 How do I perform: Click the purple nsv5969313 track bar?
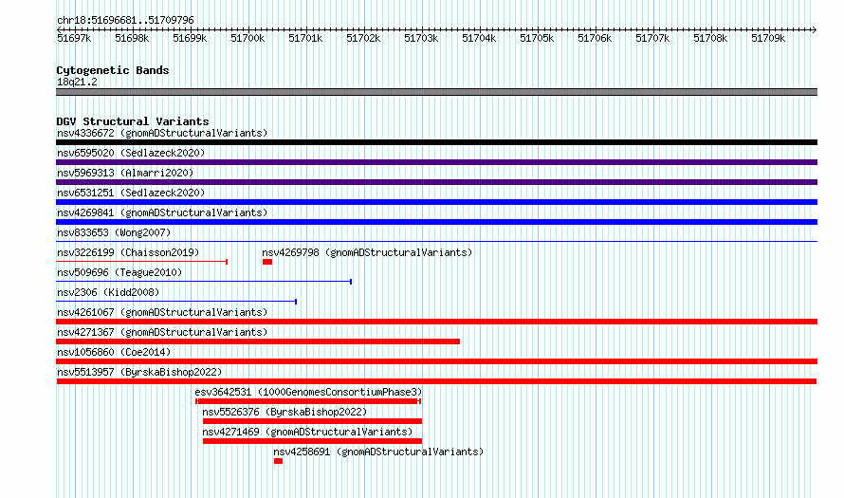click(x=436, y=182)
